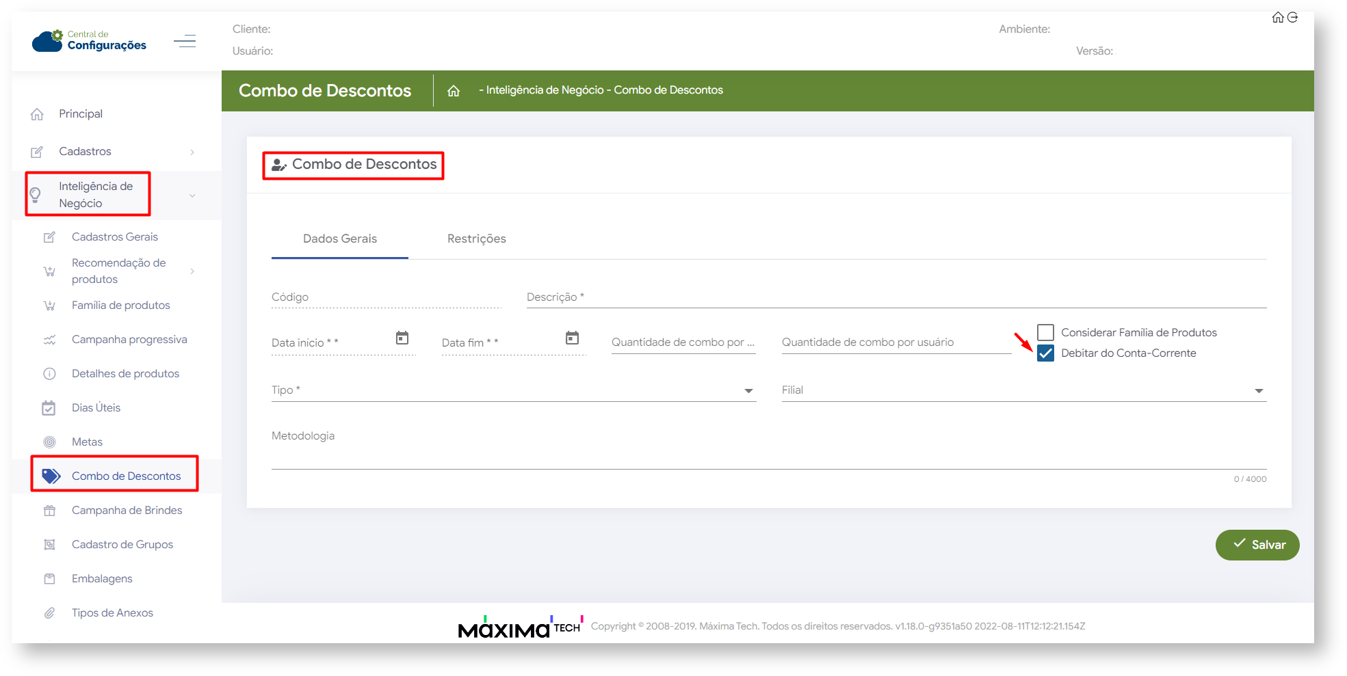
Task: Open Dias Úteis page
Action: pyautogui.click(x=96, y=408)
